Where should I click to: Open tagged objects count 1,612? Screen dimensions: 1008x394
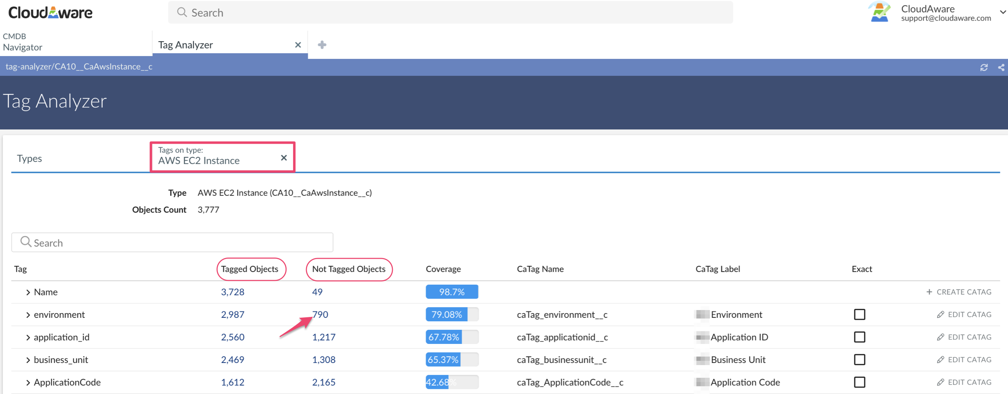[232, 382]
